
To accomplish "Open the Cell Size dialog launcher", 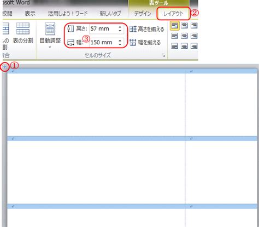I will point(163,55).
